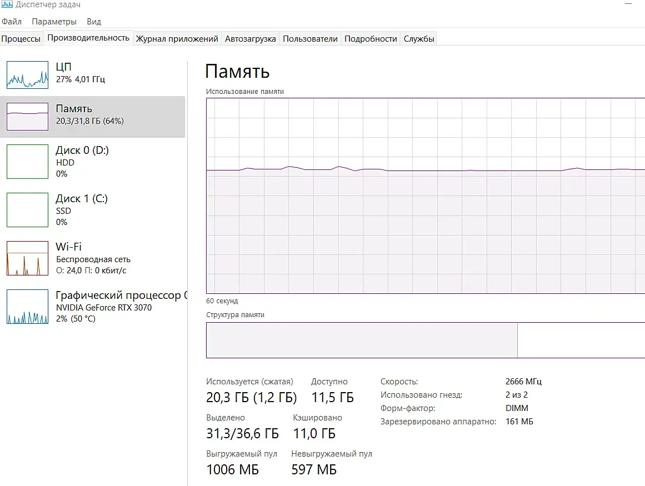
Task: Open the Диск 1 (C:) graph thumbnail
Action: (x=27, y=210)
